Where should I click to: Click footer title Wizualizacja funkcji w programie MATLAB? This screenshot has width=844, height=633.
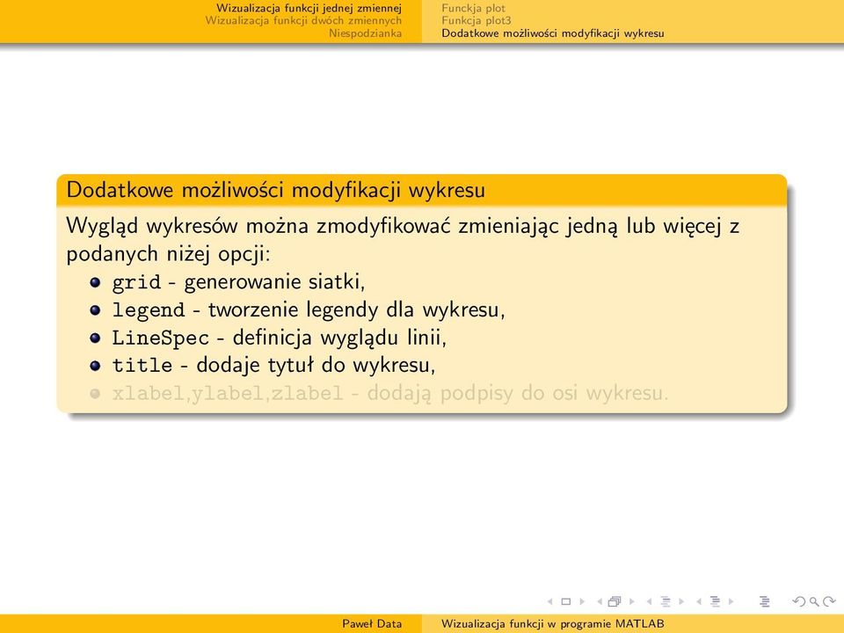pyautogui.click(x=553, y=624)
